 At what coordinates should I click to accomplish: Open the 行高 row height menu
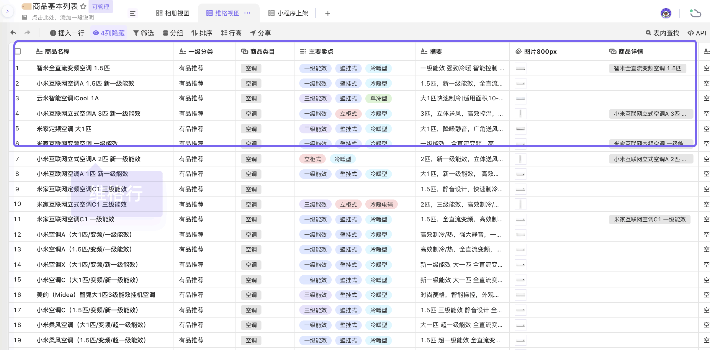coord(231,33)
